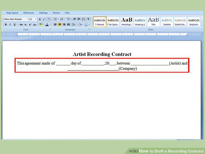Increase the paragraph indent
This screenshot has height=154, width=205.
point(79,19)
